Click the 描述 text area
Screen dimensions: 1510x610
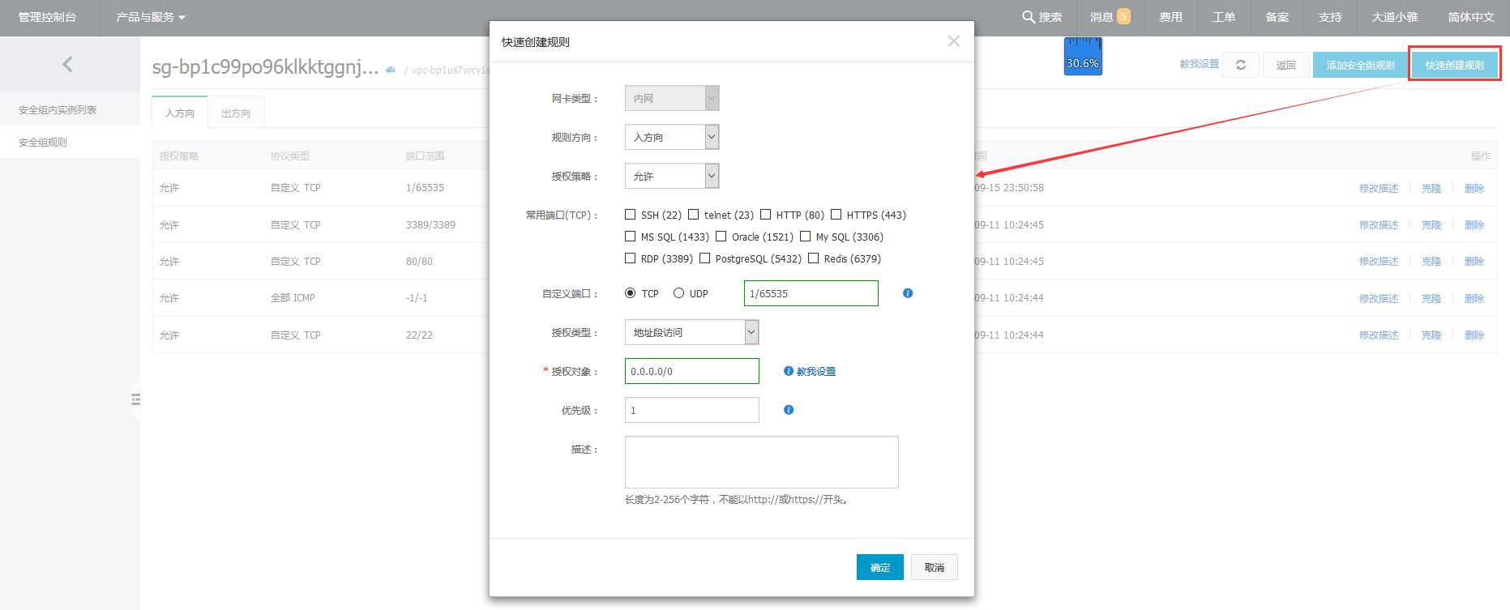[x=761, y=462]
